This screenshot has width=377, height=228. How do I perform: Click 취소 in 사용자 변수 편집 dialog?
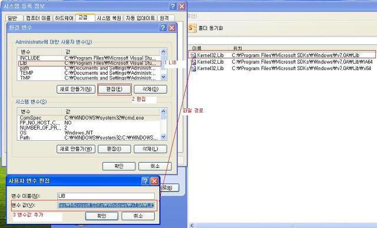point(138,216)
